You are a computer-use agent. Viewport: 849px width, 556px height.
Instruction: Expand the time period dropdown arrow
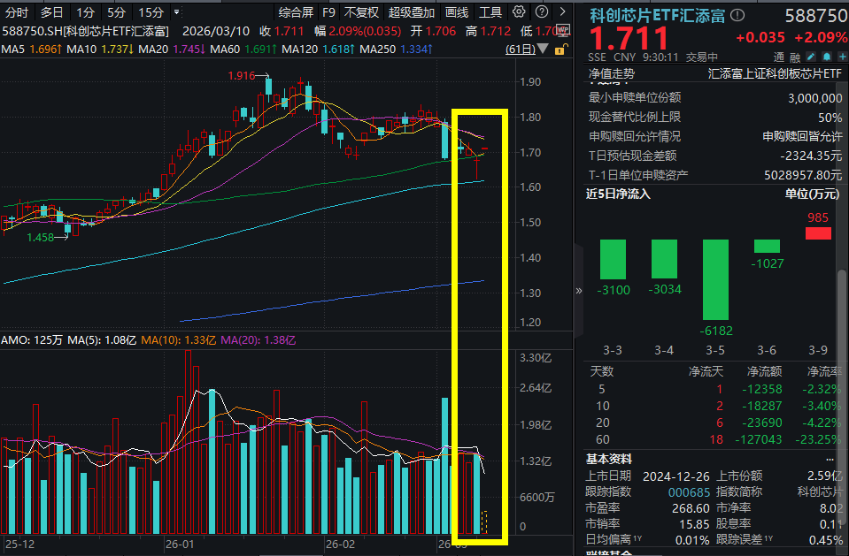[176, 12]
